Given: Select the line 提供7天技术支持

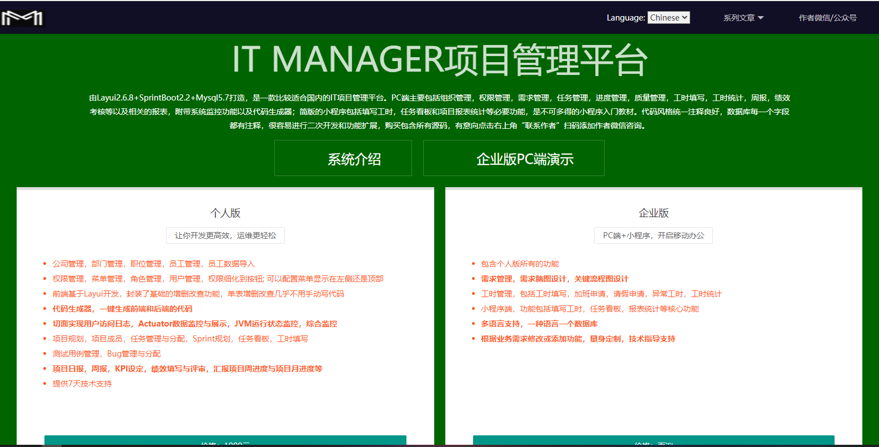Looking at the screenshot, I should 82,384.
